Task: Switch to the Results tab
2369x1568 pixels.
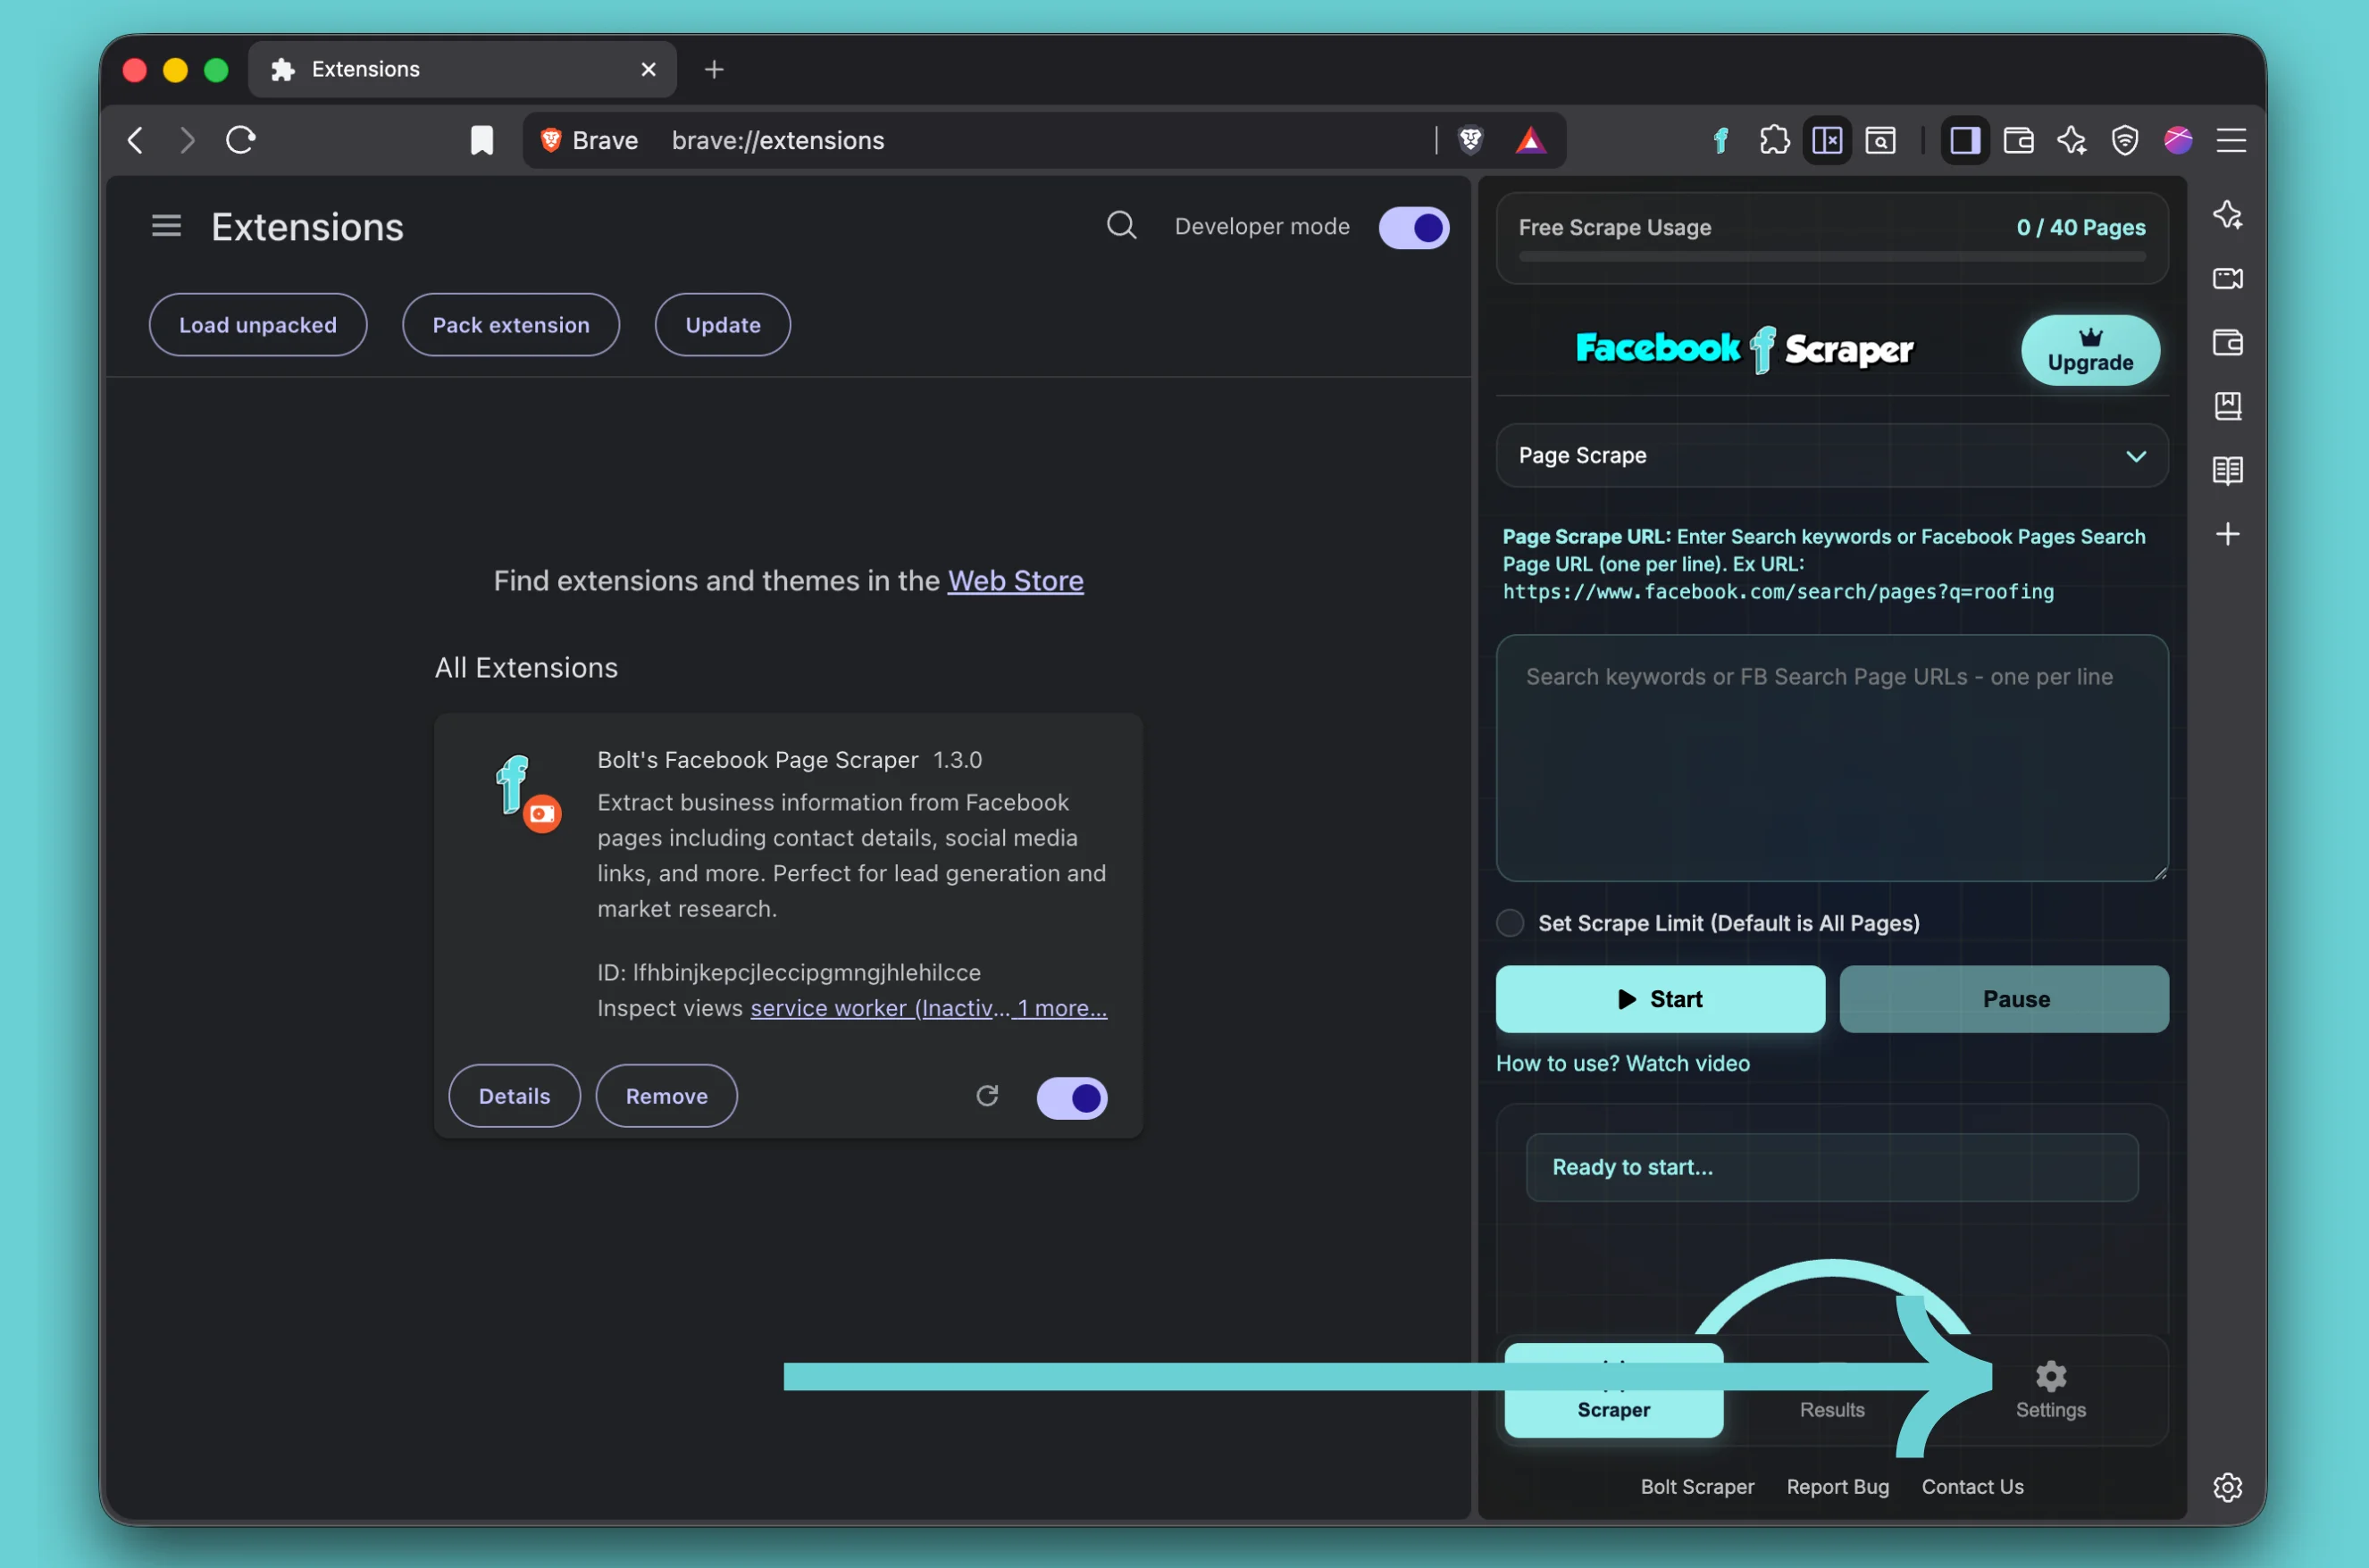Action: [1832, 1391]
